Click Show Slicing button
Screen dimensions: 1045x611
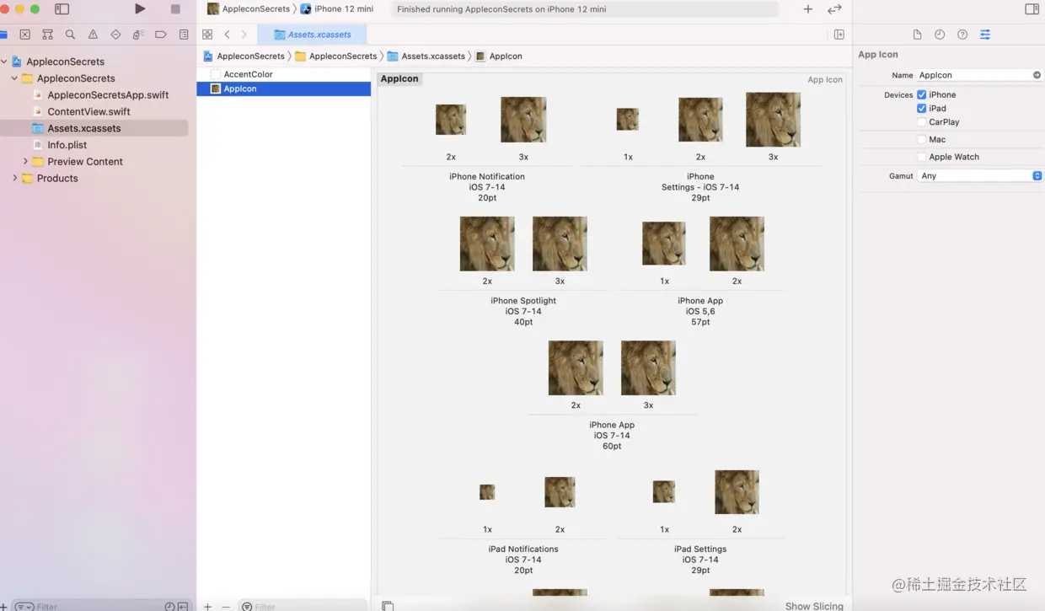pos(814,606)
